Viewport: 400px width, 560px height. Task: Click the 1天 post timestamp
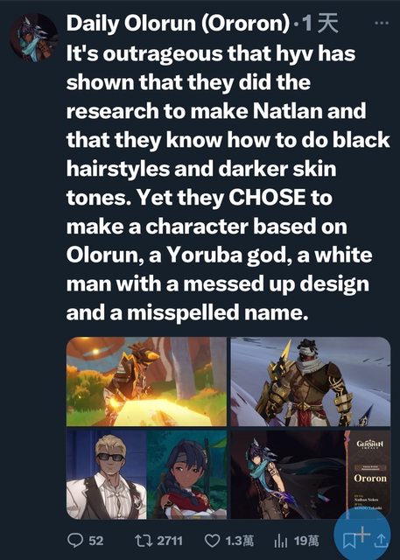pos(320,24)
